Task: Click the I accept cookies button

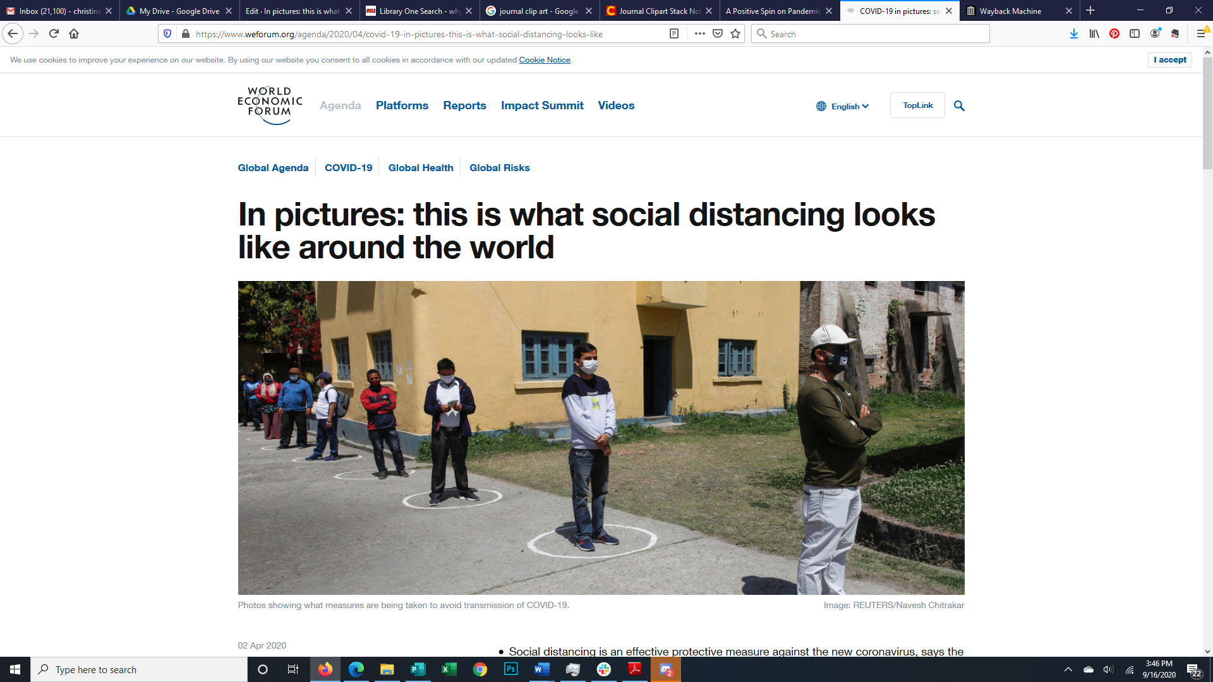Action: pos(1169,59)
